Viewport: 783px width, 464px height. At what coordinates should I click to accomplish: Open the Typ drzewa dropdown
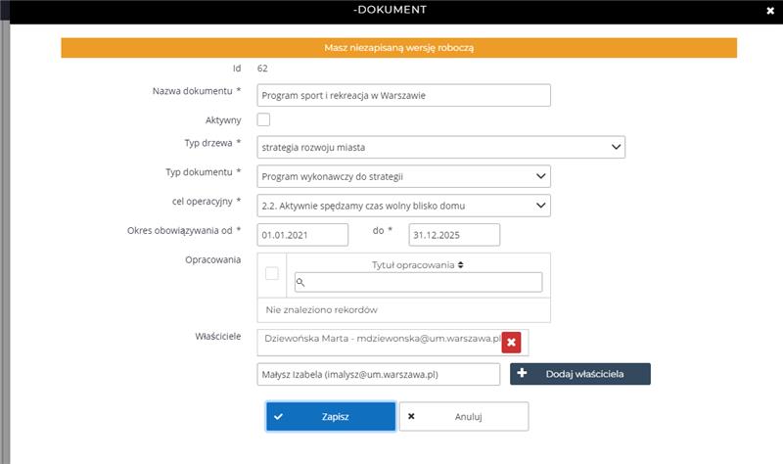[x=440, y=147]
